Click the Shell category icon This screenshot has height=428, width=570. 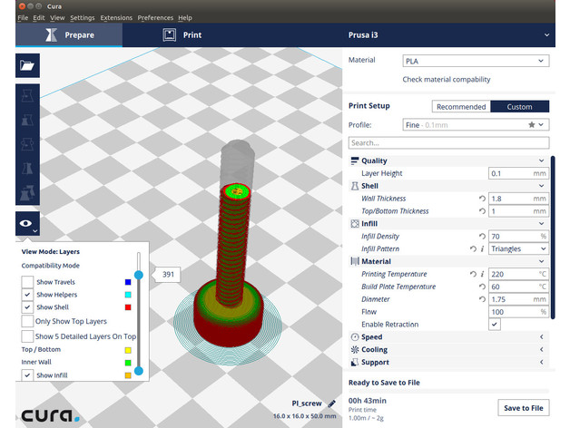pos(355,186)
